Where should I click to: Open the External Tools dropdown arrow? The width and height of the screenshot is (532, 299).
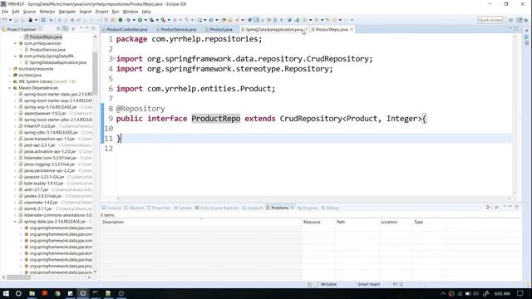pyautogui.click(x=169, y=20)
